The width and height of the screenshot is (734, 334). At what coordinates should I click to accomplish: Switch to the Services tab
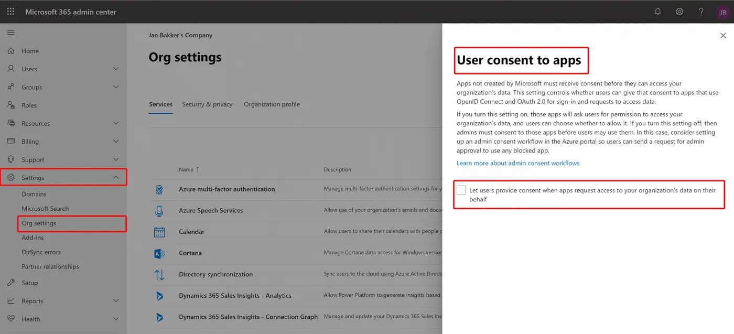[x=160, y=104]
